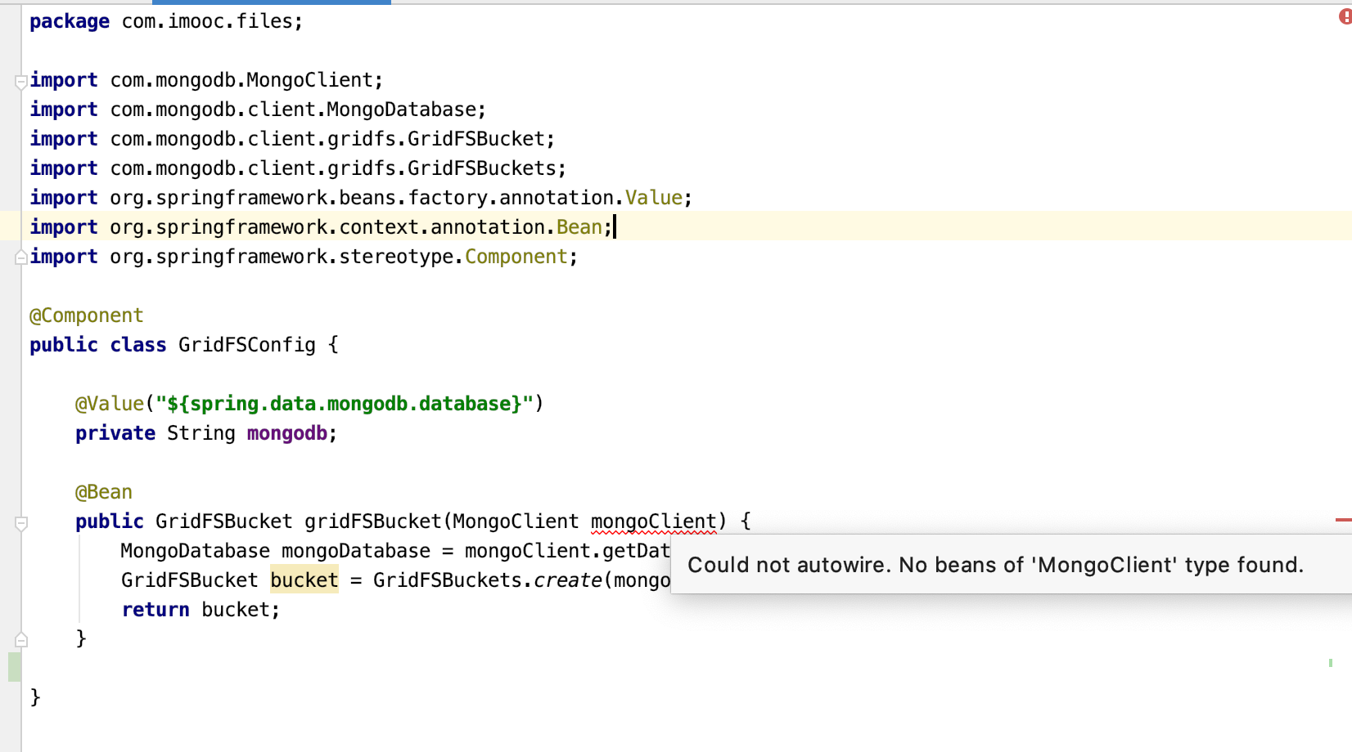Screen dimensions: 1352x752
Task: Click the return bucket; statement
Action: (x=201, y=610)
